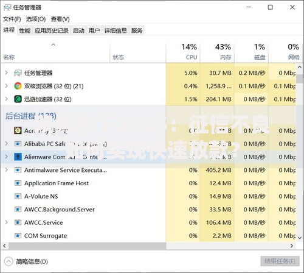Click the vertical scrollbar down arrow
Viewport: 304px width, 273px height.
coord(300,237)
